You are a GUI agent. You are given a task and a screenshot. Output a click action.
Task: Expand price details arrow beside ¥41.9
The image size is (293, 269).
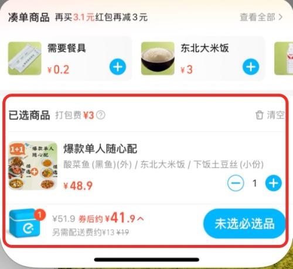click(x=141, y=219)
